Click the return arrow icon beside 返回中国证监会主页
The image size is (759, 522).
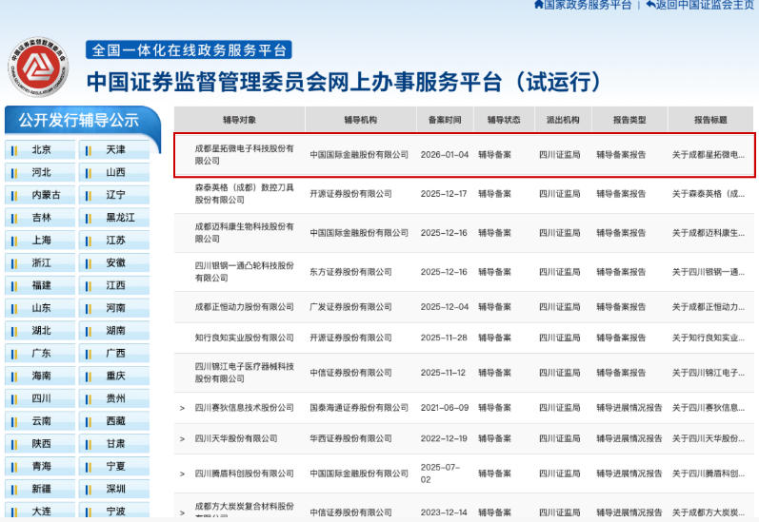(650, 5)
